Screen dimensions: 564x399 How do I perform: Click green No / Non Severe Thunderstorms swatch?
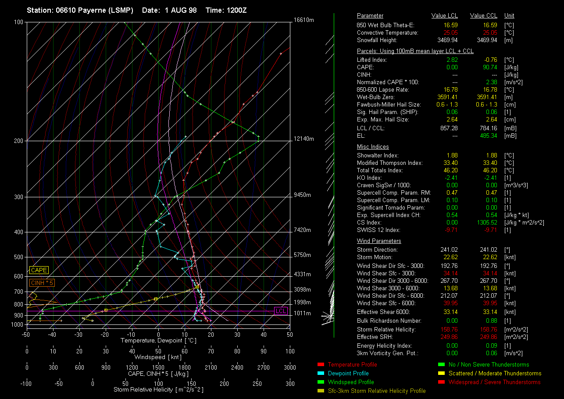click(x=441, y=365)
